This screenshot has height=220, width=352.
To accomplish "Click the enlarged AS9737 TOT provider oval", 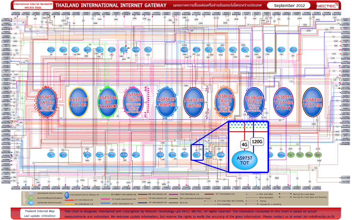I will (244, 160).
